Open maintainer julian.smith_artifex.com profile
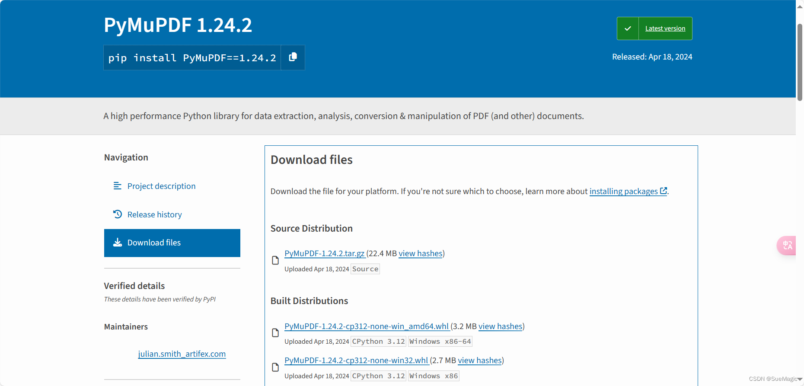Screen dimensions: 804x386 [182, 354]
